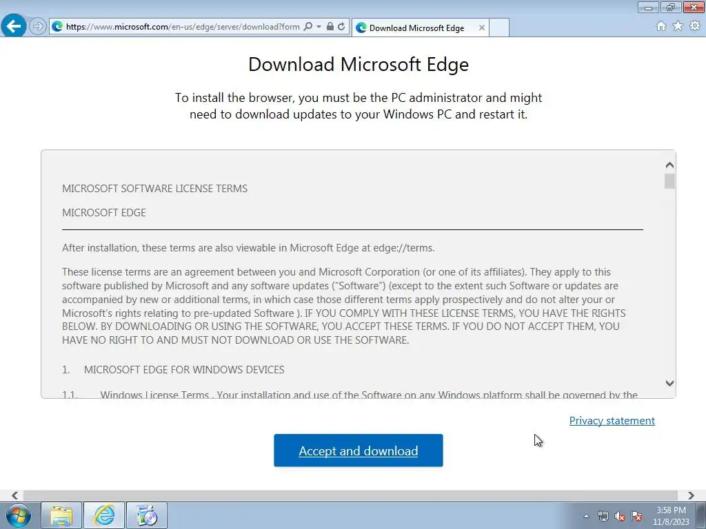Refresh the page with the reload icon
The height and width of the screenshot is (529, 706).
pyautogui.click(x=341, y=27)
